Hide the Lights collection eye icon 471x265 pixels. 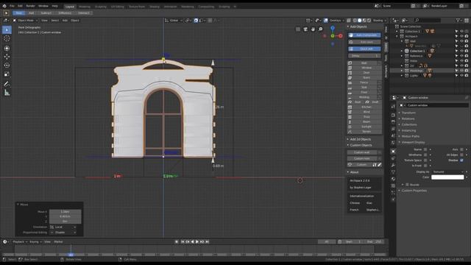[x=461, y=75]
